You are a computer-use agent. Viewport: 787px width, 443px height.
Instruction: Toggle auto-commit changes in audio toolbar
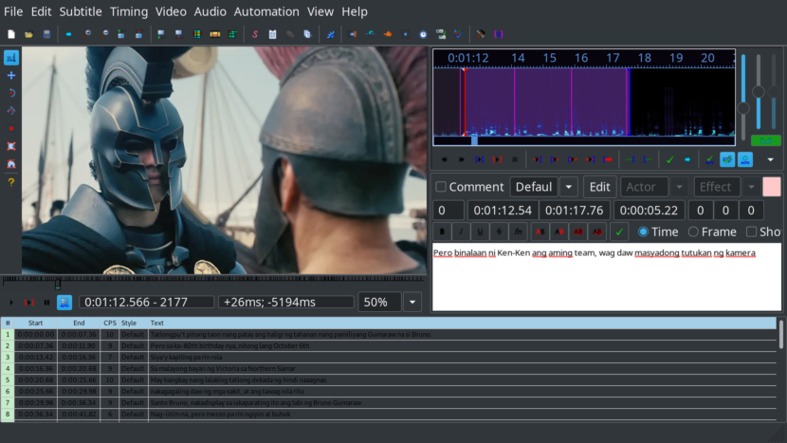coord(709,159)
